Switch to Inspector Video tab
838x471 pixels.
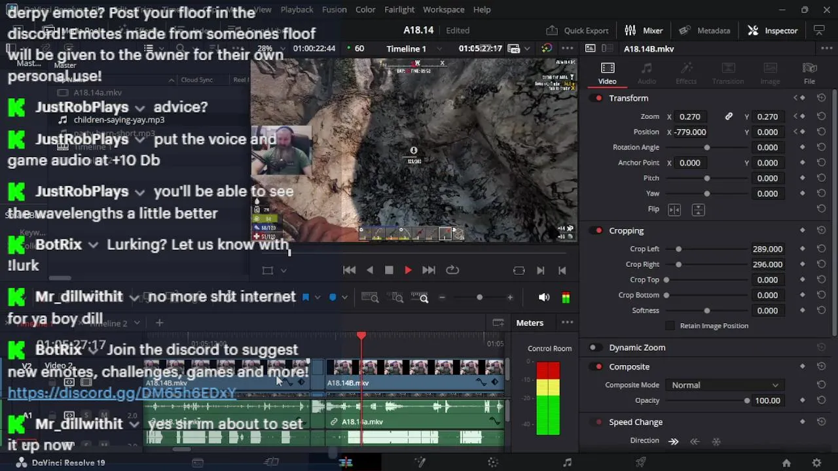[608, 73]
